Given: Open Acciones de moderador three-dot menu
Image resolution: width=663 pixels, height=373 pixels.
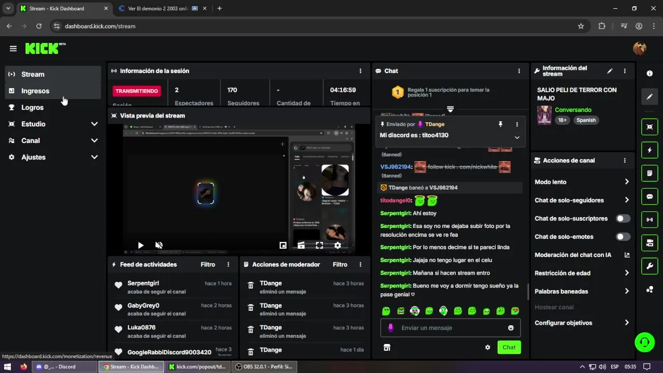Looking at the screenshot, I should (x=361, y=264).
